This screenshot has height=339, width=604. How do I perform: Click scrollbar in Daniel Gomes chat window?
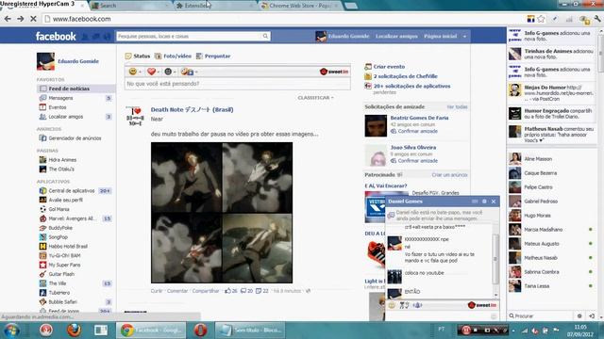click(x=495, y=260)
